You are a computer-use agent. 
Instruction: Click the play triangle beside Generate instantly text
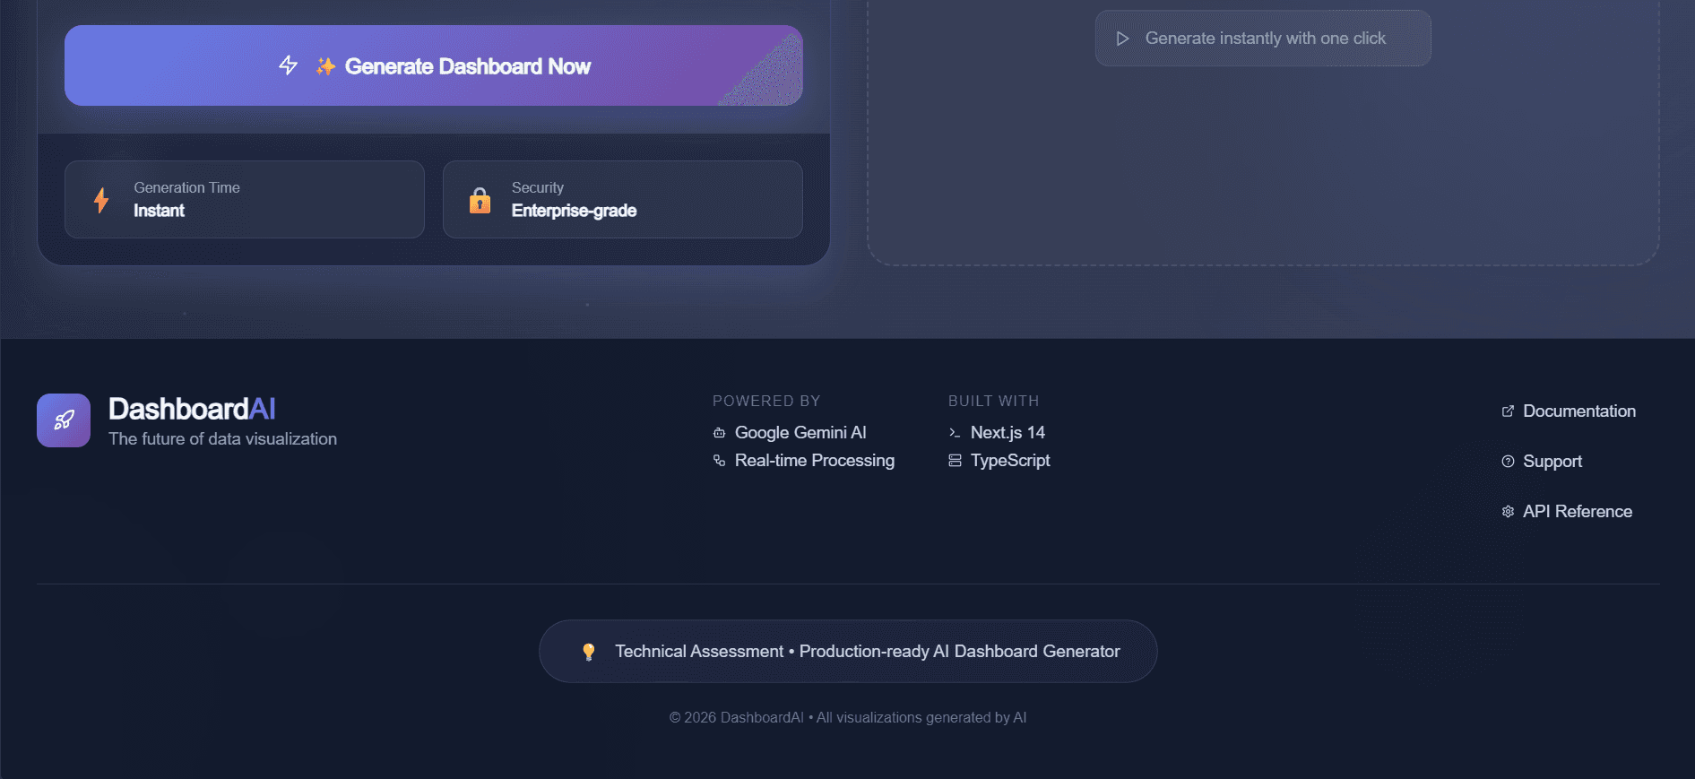[1120, 38]
